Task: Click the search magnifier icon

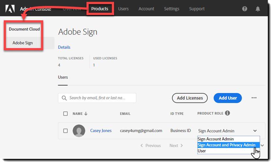Action: coord(64,98)
